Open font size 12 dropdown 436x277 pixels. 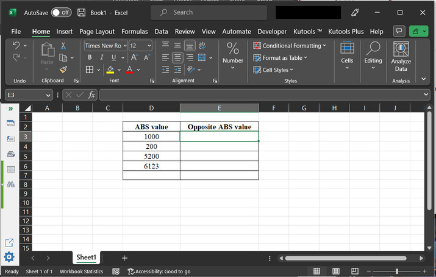149,46
